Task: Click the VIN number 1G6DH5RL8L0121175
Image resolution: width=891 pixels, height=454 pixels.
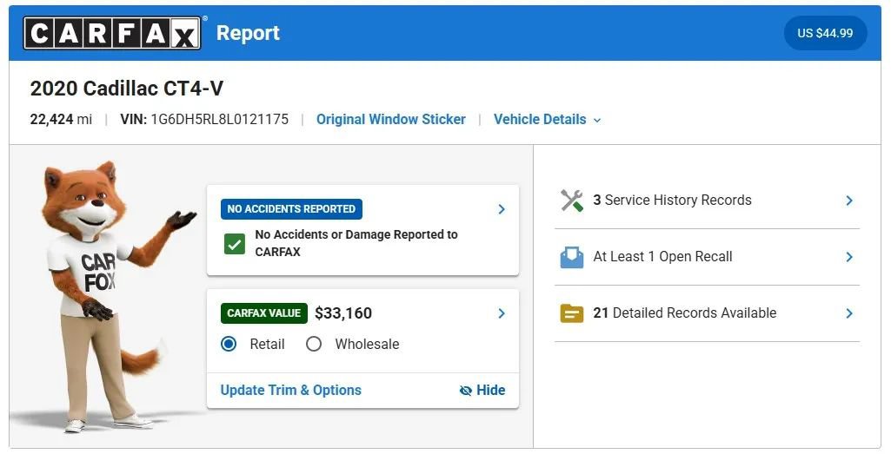Action: pyautogui.click(x=219, y=120)
